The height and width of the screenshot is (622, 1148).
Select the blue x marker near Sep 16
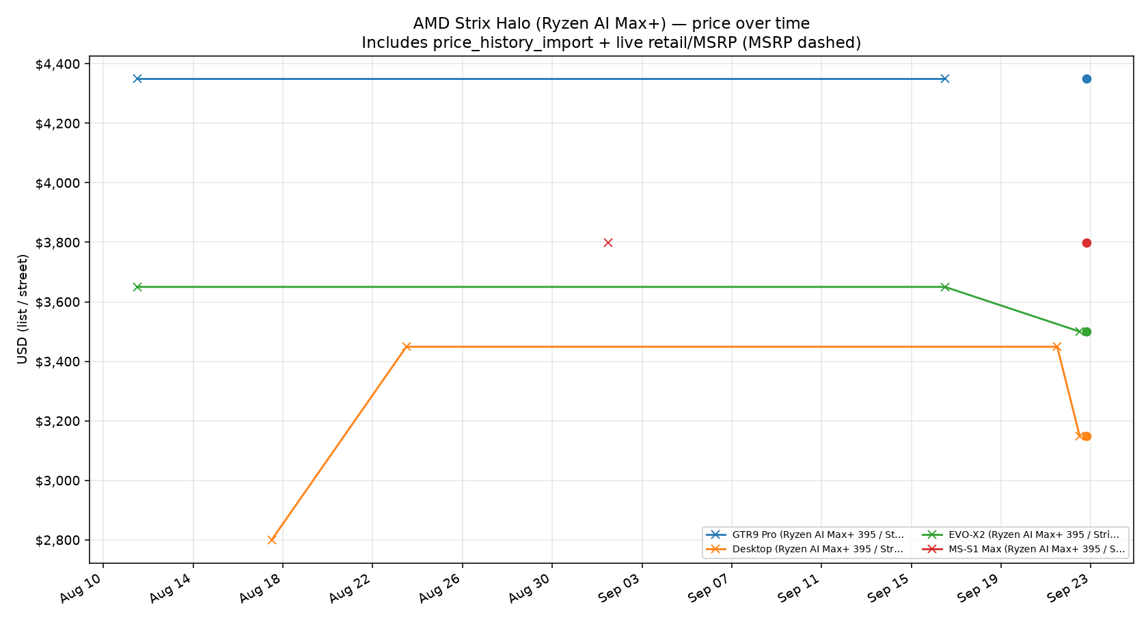tap(944, 79)
